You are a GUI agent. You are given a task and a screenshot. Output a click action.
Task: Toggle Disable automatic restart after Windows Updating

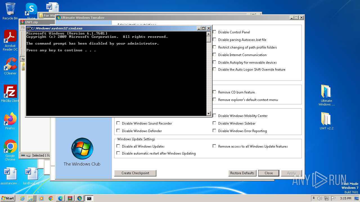coord(118,153)
